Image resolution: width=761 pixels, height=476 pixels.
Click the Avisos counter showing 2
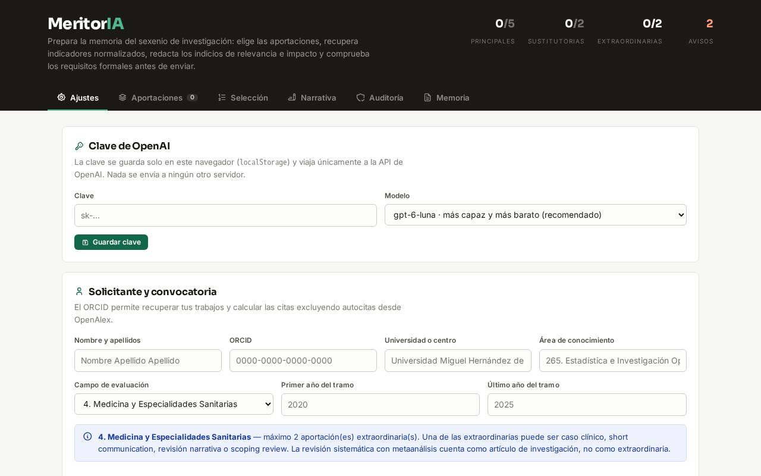click(701, 31)
